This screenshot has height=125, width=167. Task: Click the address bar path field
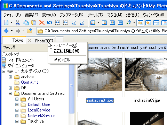(x=102, y=31)
